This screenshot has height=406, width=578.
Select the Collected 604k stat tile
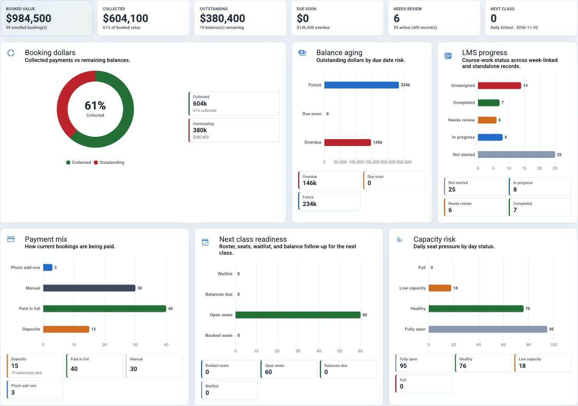234,103
